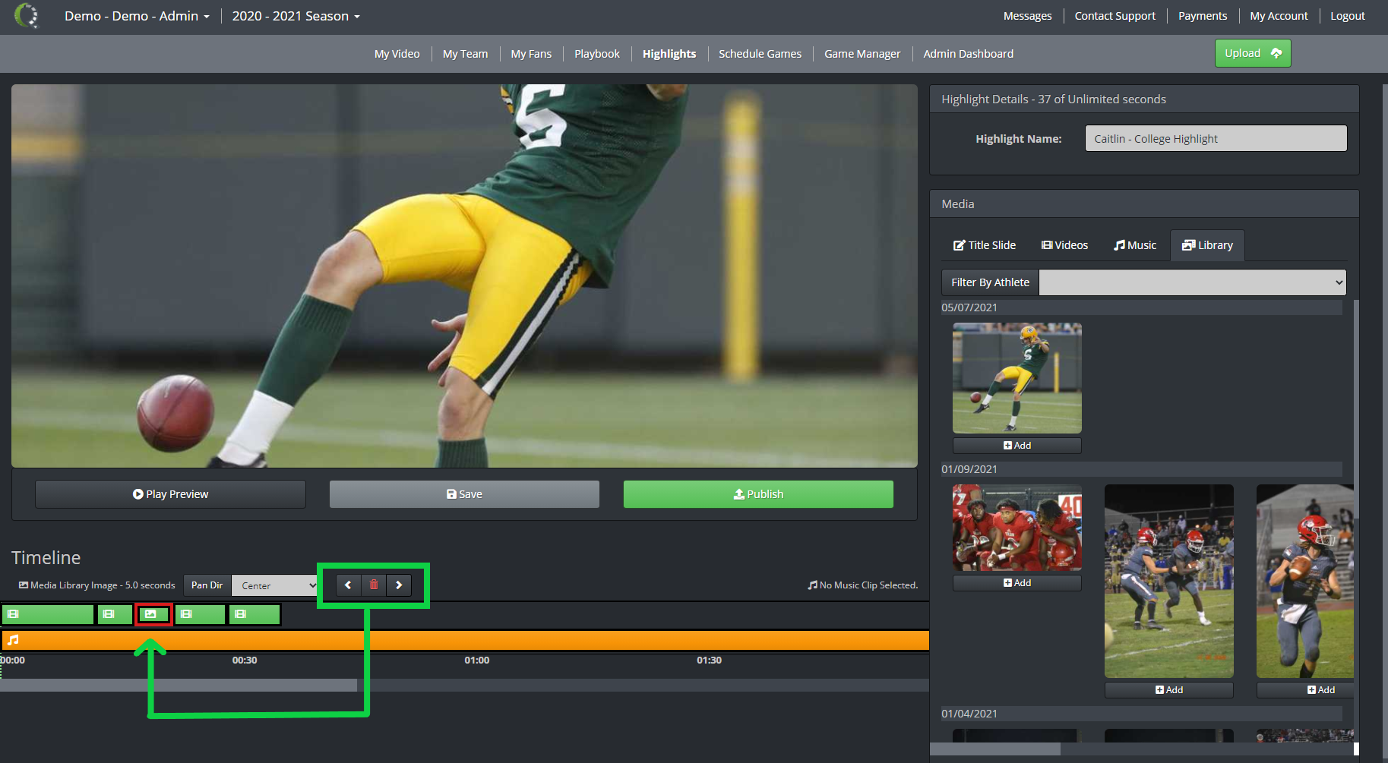Click the night game tackle thumbnail
Image resolution: width=1388 pixels, height=763 pixels.
(x=1169, y=582)
